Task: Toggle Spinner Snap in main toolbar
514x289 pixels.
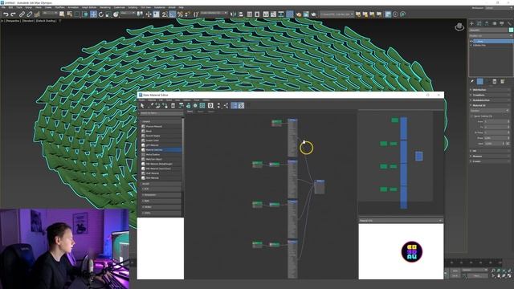Action: 187,14
